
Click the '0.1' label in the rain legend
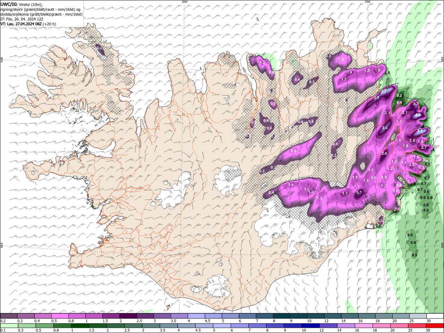click(3, 330)
